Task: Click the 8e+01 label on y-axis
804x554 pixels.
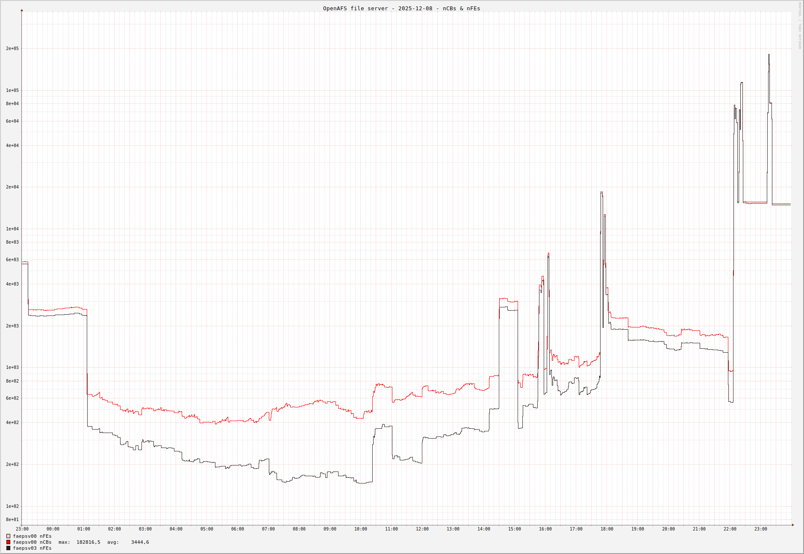Action: coord(12,520)
